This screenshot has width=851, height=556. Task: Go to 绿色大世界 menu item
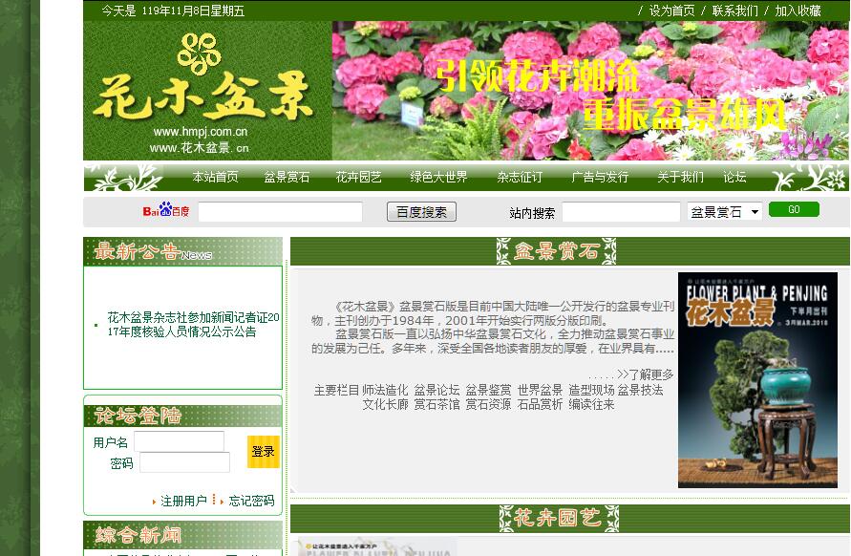pyautogui.click(x=438, y=177)
